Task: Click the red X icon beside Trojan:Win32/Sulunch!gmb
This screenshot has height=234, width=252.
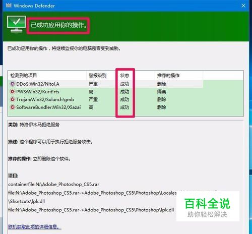Action: 13,99
